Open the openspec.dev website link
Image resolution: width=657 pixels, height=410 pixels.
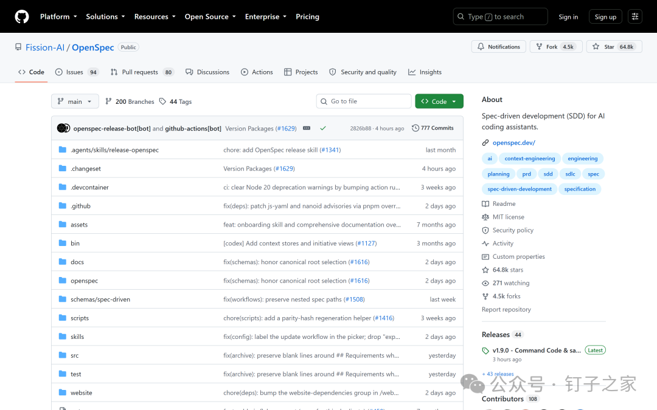(x=513, y=143)
